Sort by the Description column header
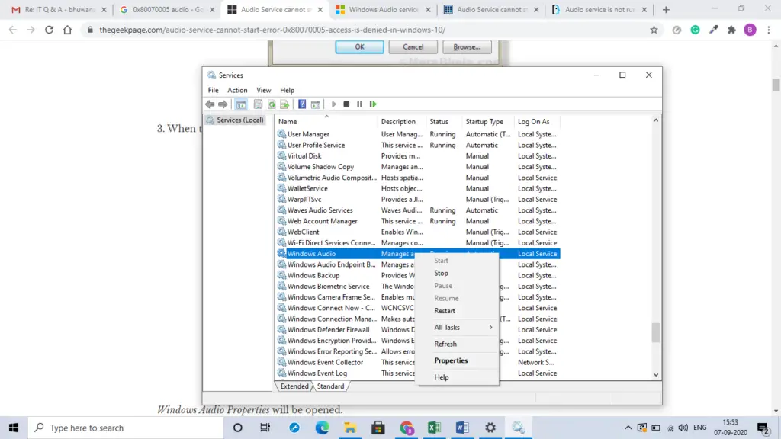The width and height of the screenshot is (781, 439). (402, 121)
